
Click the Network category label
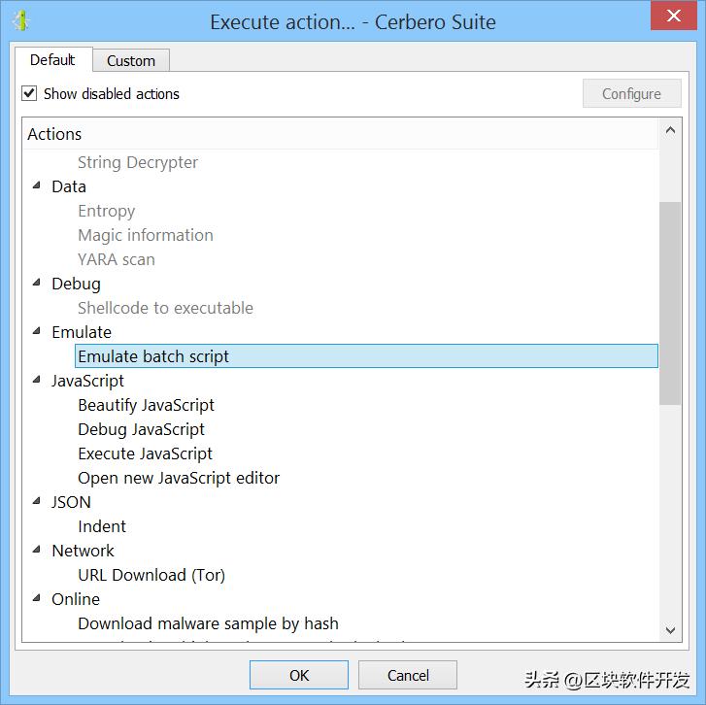(x=83, y=551)
